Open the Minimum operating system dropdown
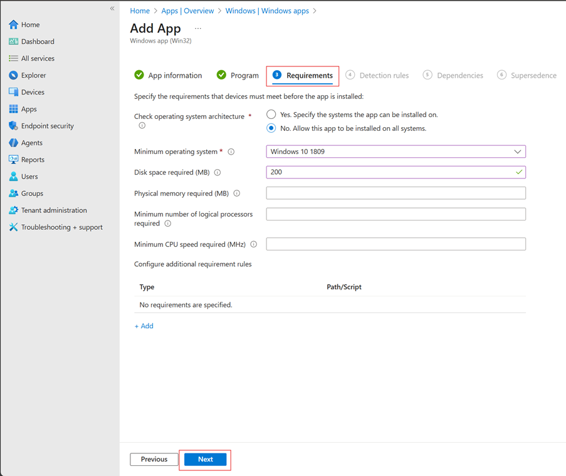 tap(518, 152)
